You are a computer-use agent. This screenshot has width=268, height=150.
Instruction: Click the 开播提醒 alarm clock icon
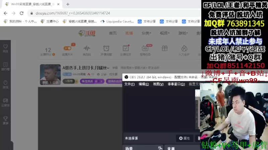(106, 48)
